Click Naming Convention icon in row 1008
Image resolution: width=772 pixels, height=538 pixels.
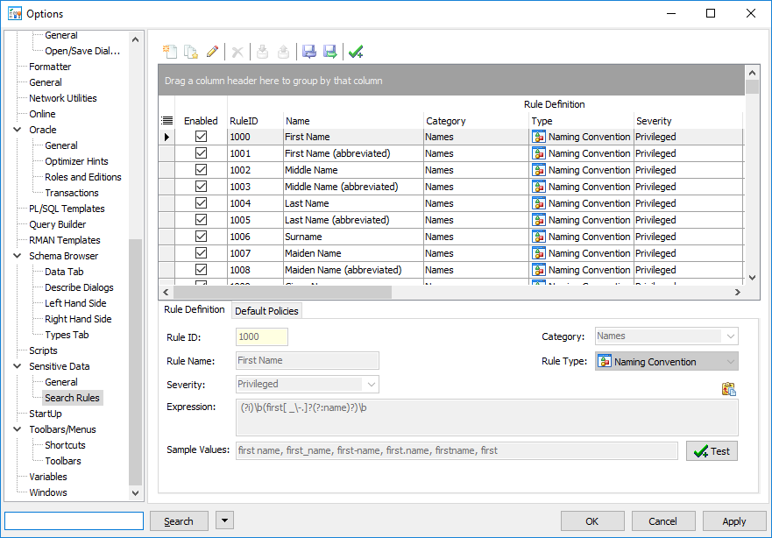click(539, 270)
